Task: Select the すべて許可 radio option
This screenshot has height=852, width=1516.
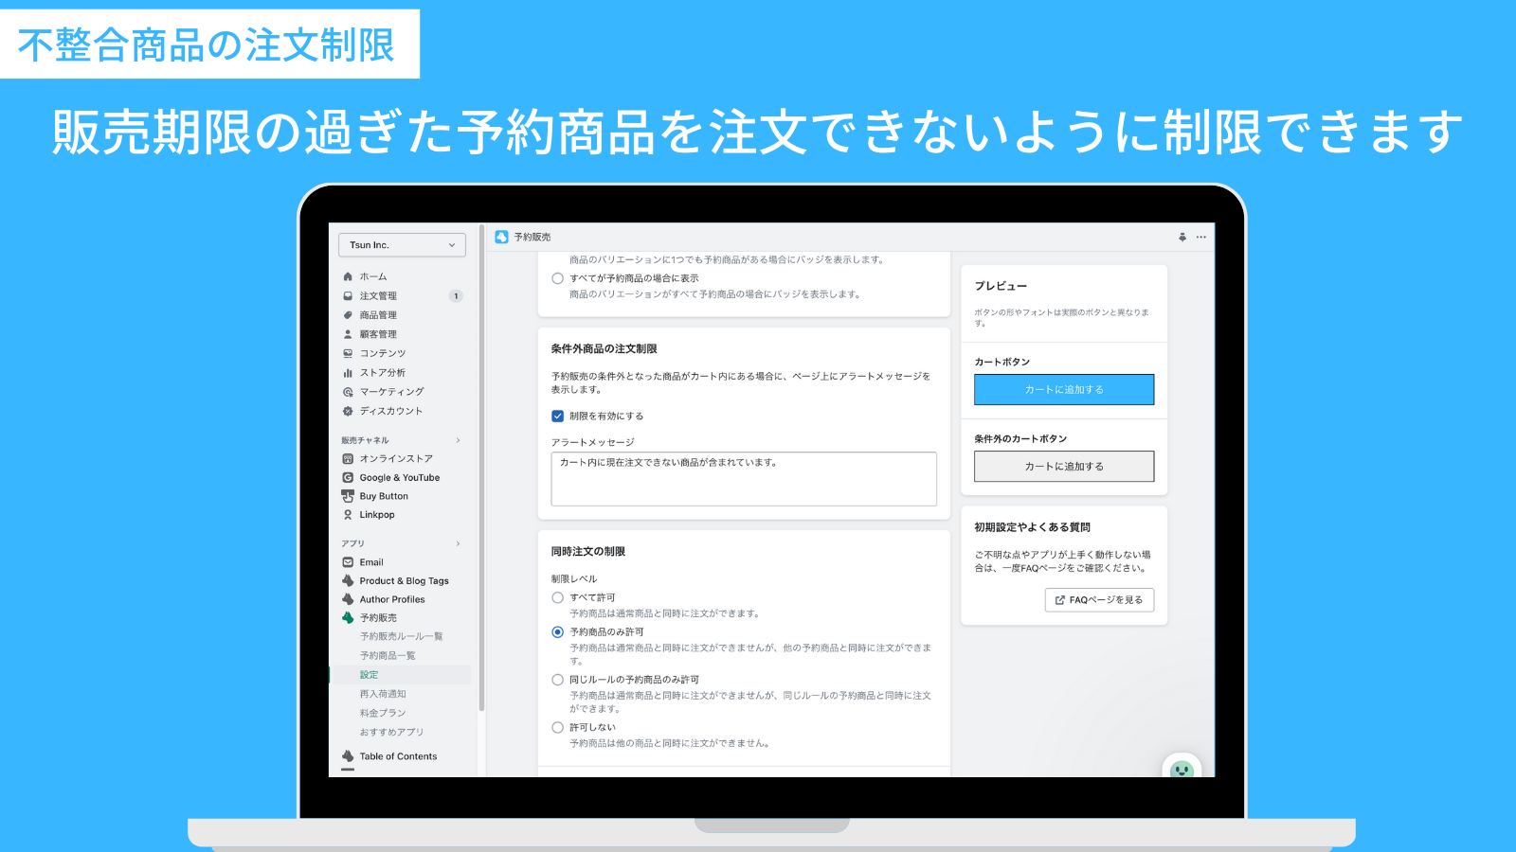Action: [x=558, y=598]
